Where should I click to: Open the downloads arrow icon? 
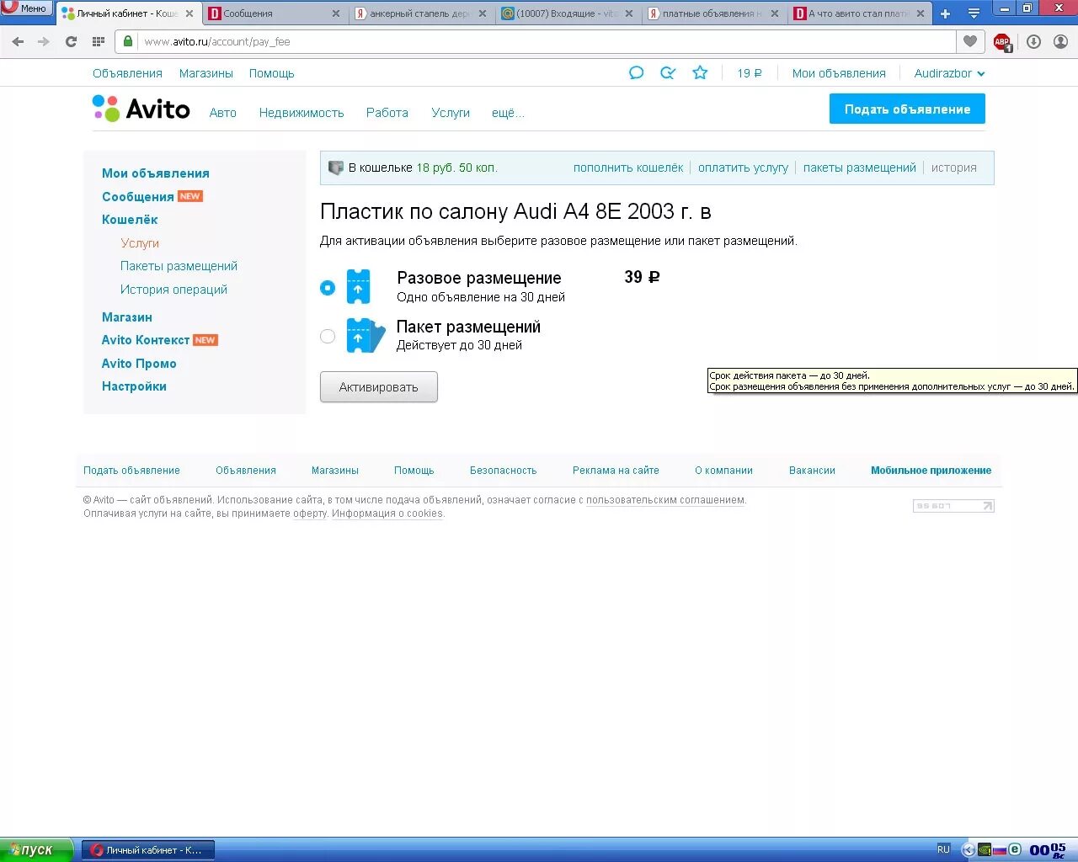1034,41
